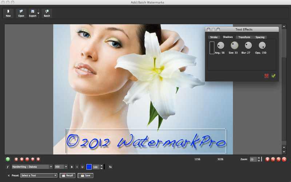The image size is (291, 182).
Task: Open the Transform tab
Action: coord(244,37)
